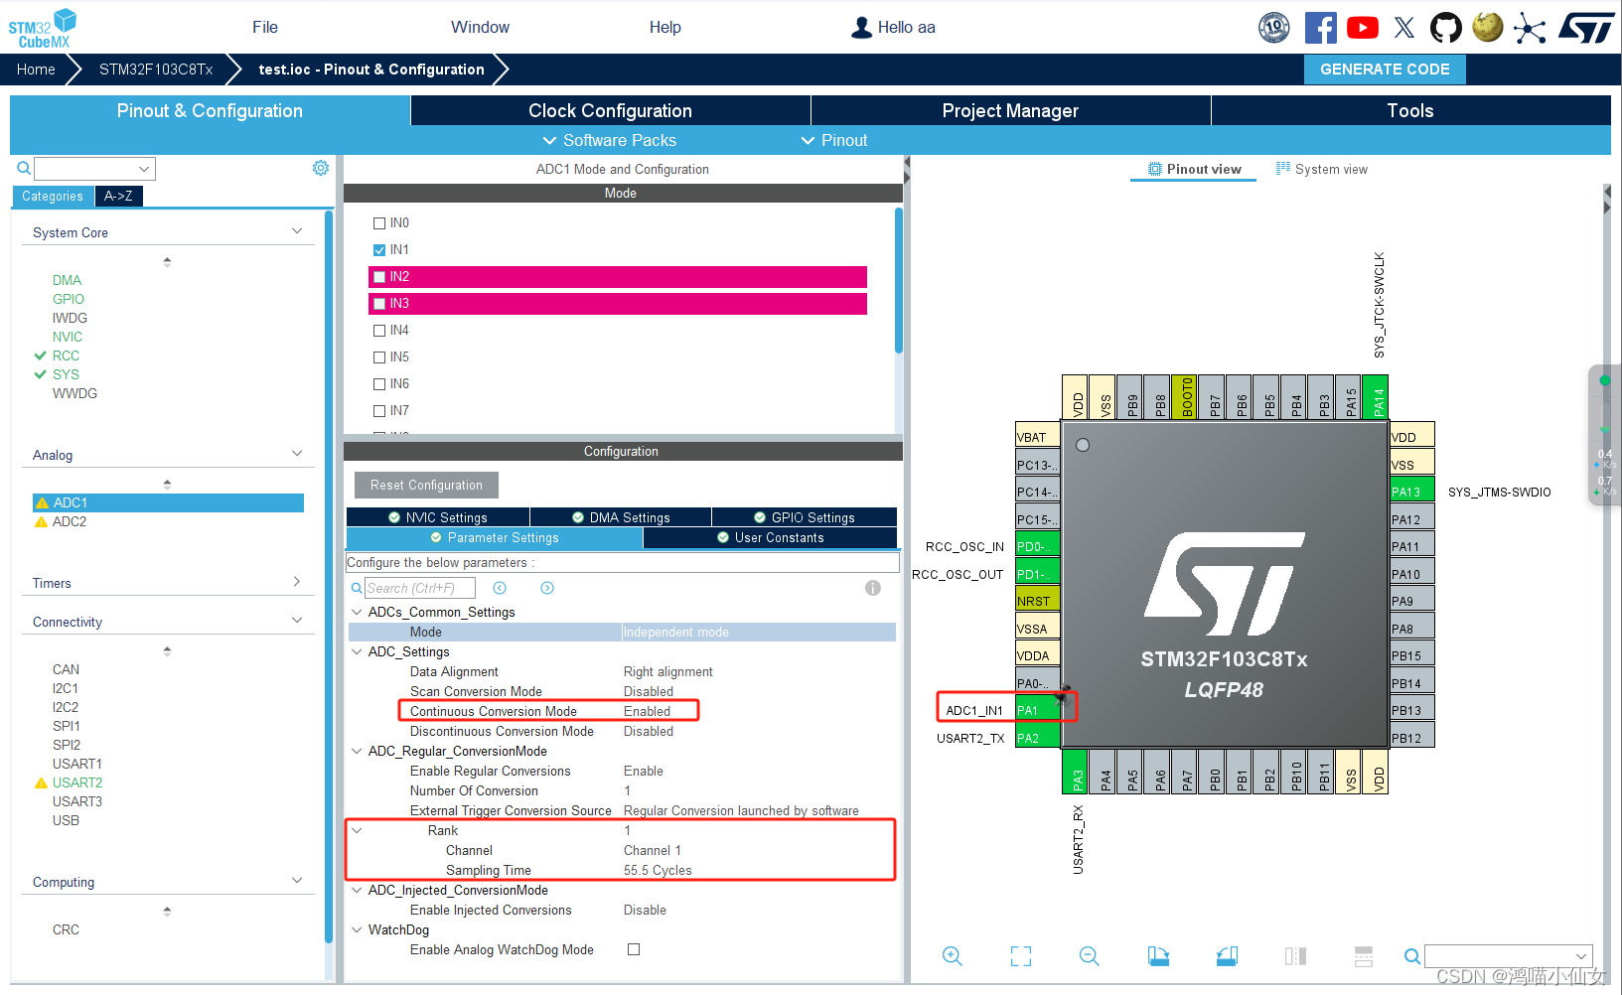Enable the IN0 channel checkbox
This screenshot has width=1622, height=995.
[379, 223]
